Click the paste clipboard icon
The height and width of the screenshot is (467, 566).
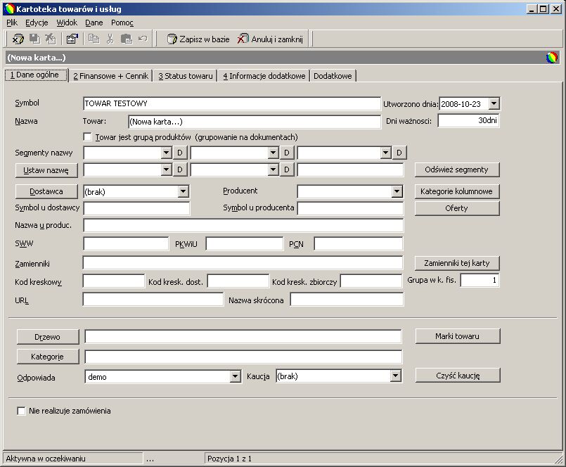click(x=127, y=39)
